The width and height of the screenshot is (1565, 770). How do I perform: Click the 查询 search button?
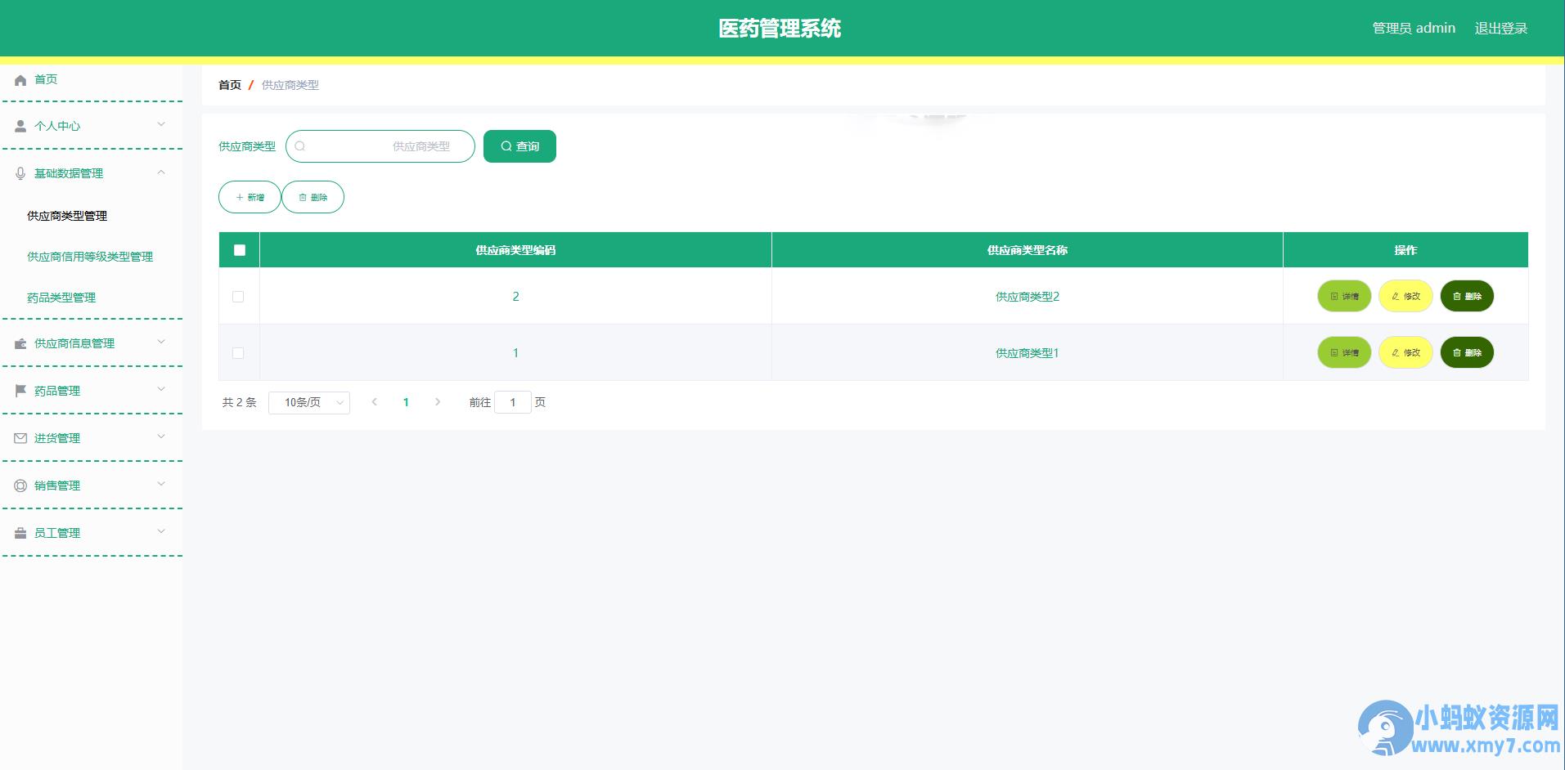pyautogui.click(x=519, y=146)
